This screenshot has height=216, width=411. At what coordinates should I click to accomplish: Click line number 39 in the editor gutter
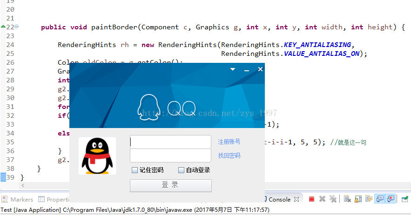tap(10, 177)
